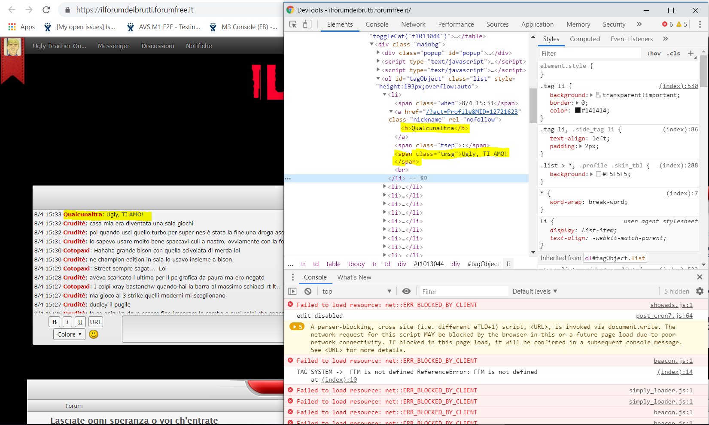Toggle the .cls class editor
The width and height of the screenshot is (709, 425).
[x=673, y=53]
